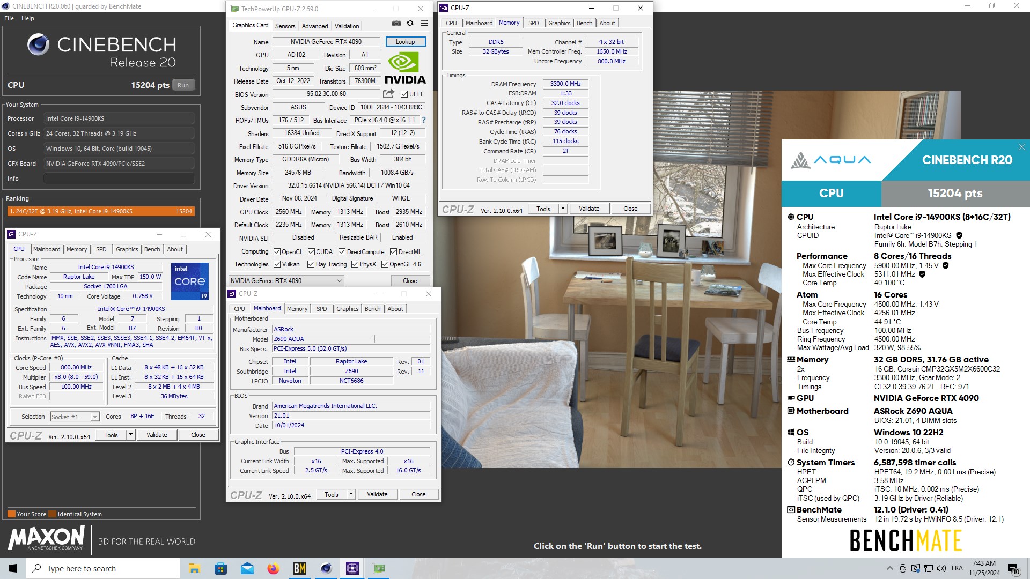This screenshot has height=579, width=1030.
Task: Click the Cinebench sphere logo
Action: [39, 44]
